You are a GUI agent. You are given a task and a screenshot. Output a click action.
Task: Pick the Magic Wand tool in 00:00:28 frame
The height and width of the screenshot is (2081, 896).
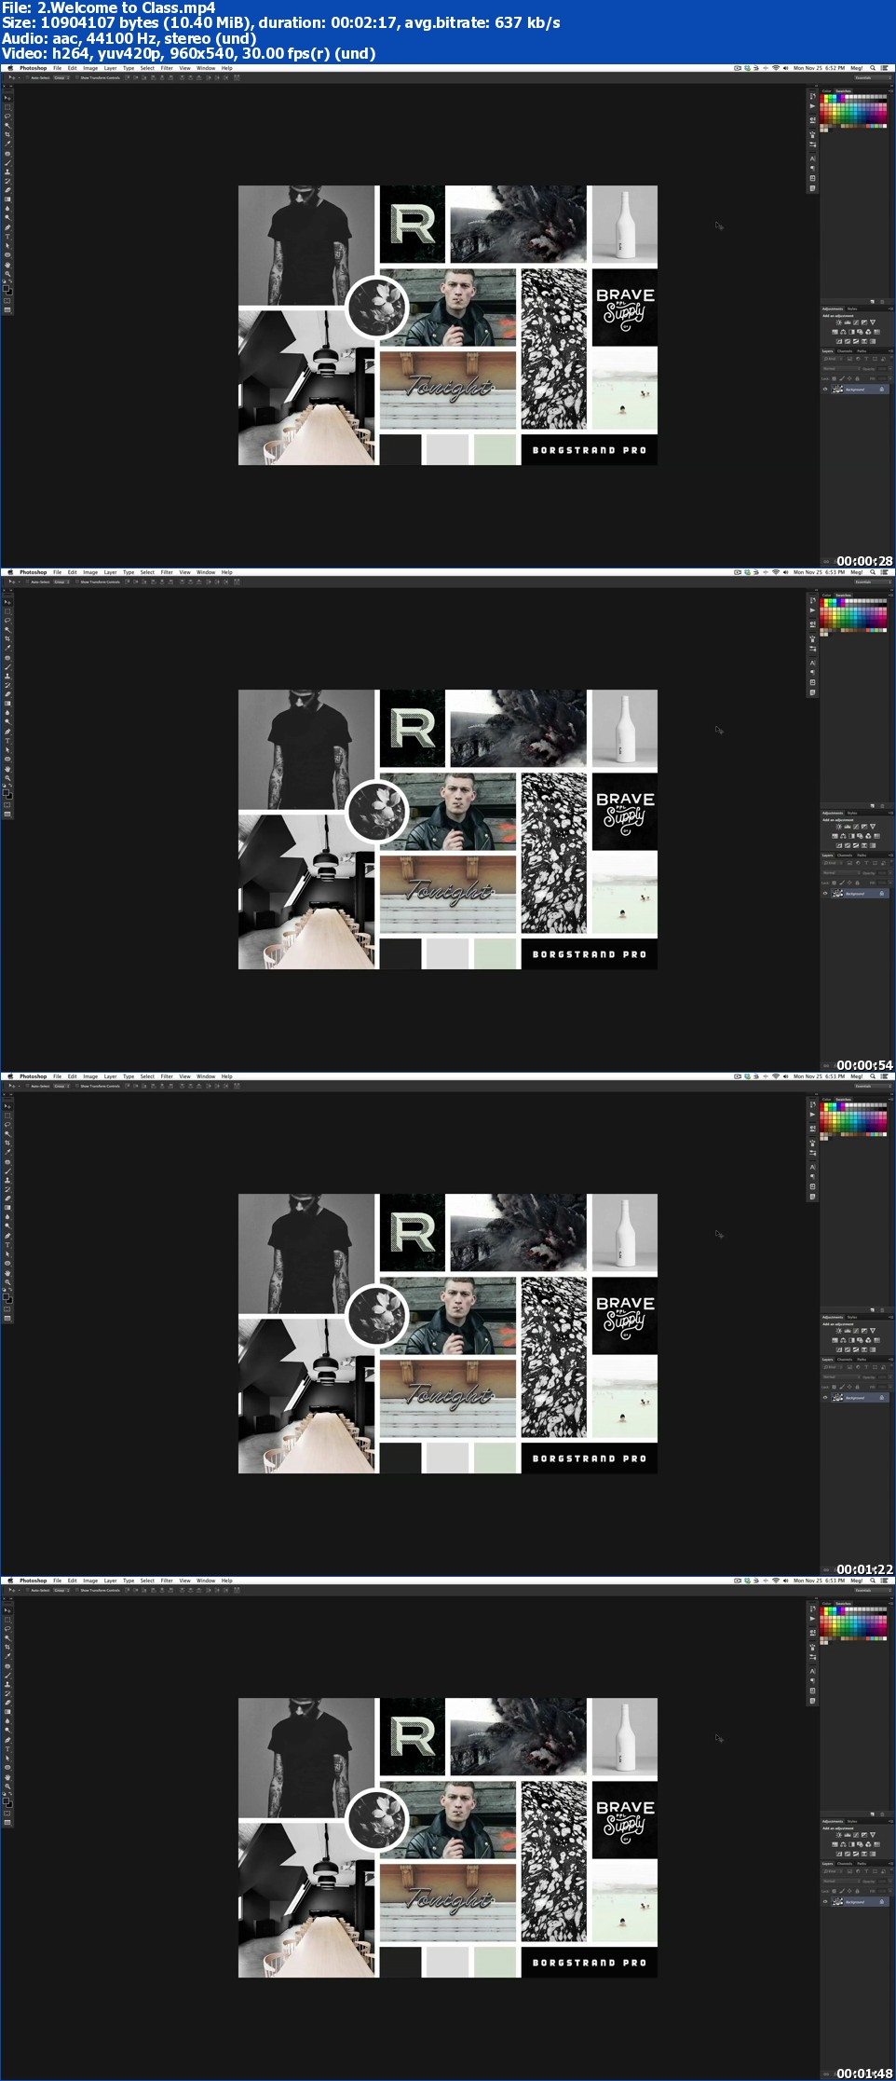click(7, 125)
